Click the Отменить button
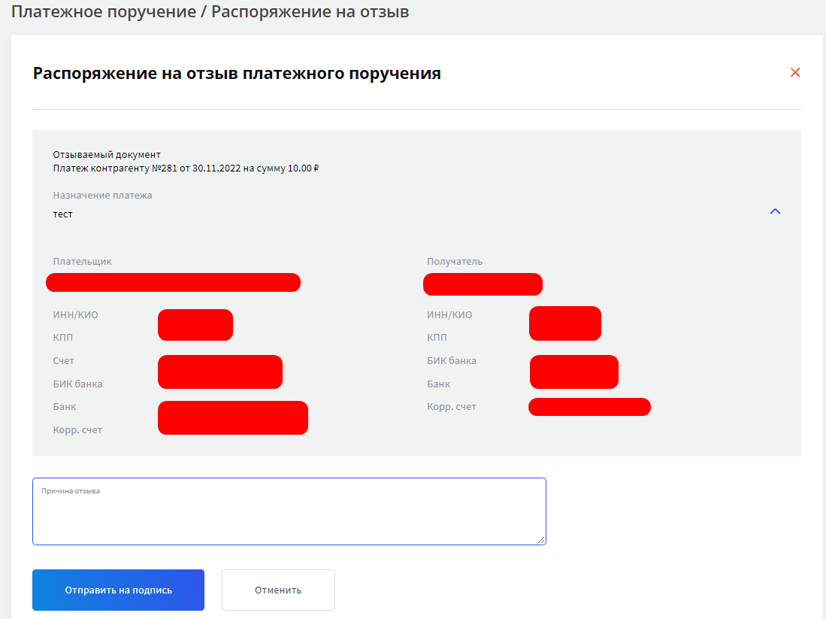 [278, 590]
